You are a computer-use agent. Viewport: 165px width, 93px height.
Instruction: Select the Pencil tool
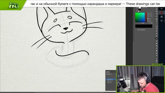point(156,33)
